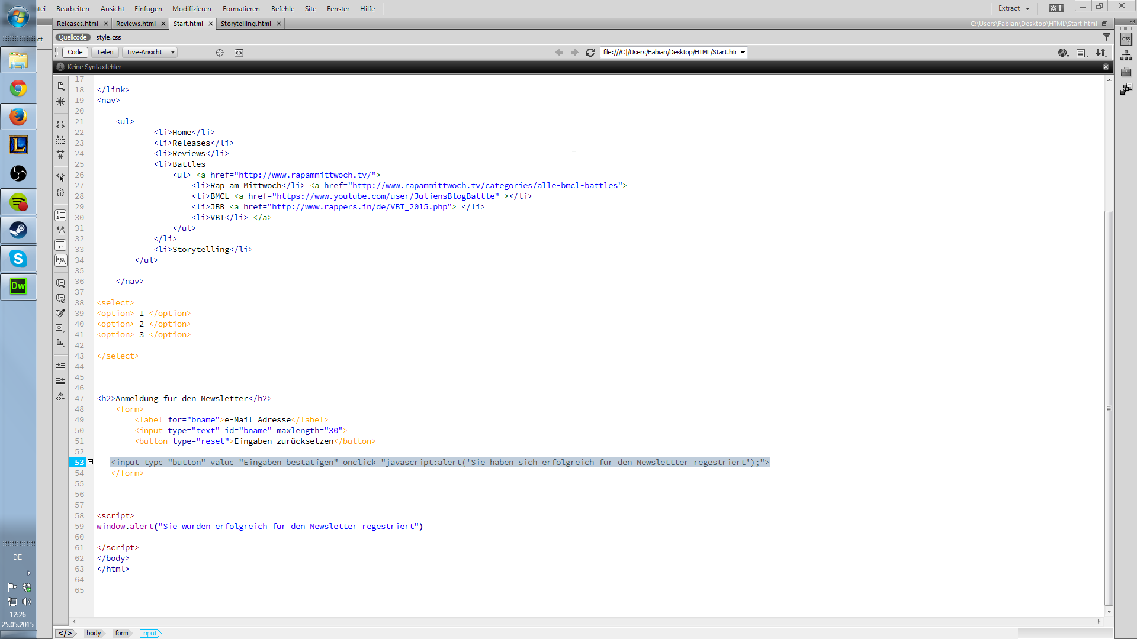1137x639 pixels.
Task: Go back in live view navigation
Action: tap(559, 53)
